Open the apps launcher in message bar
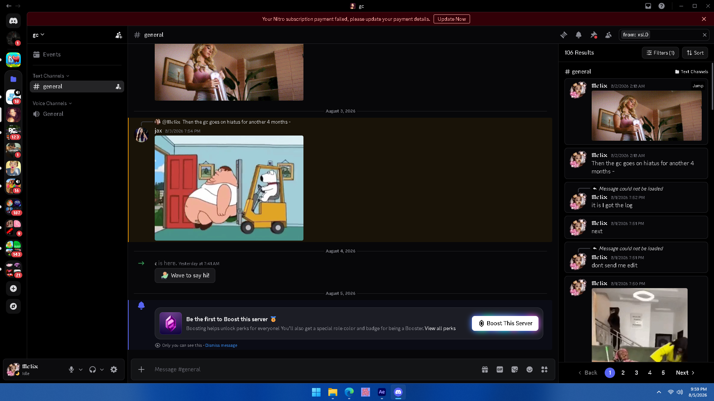The height and width of the screenshot is (401, 714). pyautogui.click(x=544, y=369)
